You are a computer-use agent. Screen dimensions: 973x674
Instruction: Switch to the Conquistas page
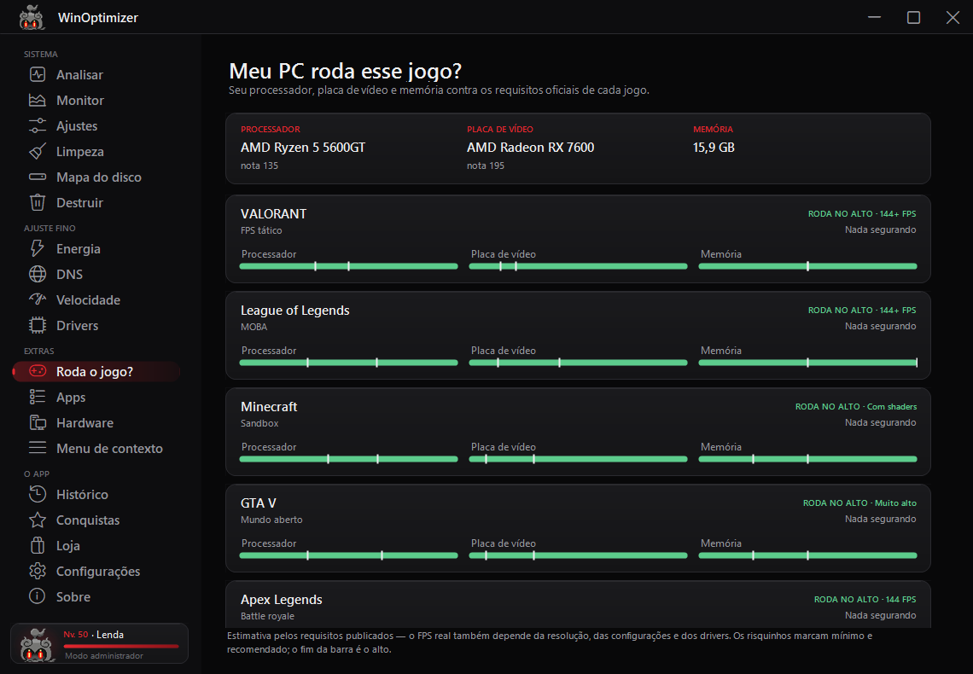96,520
